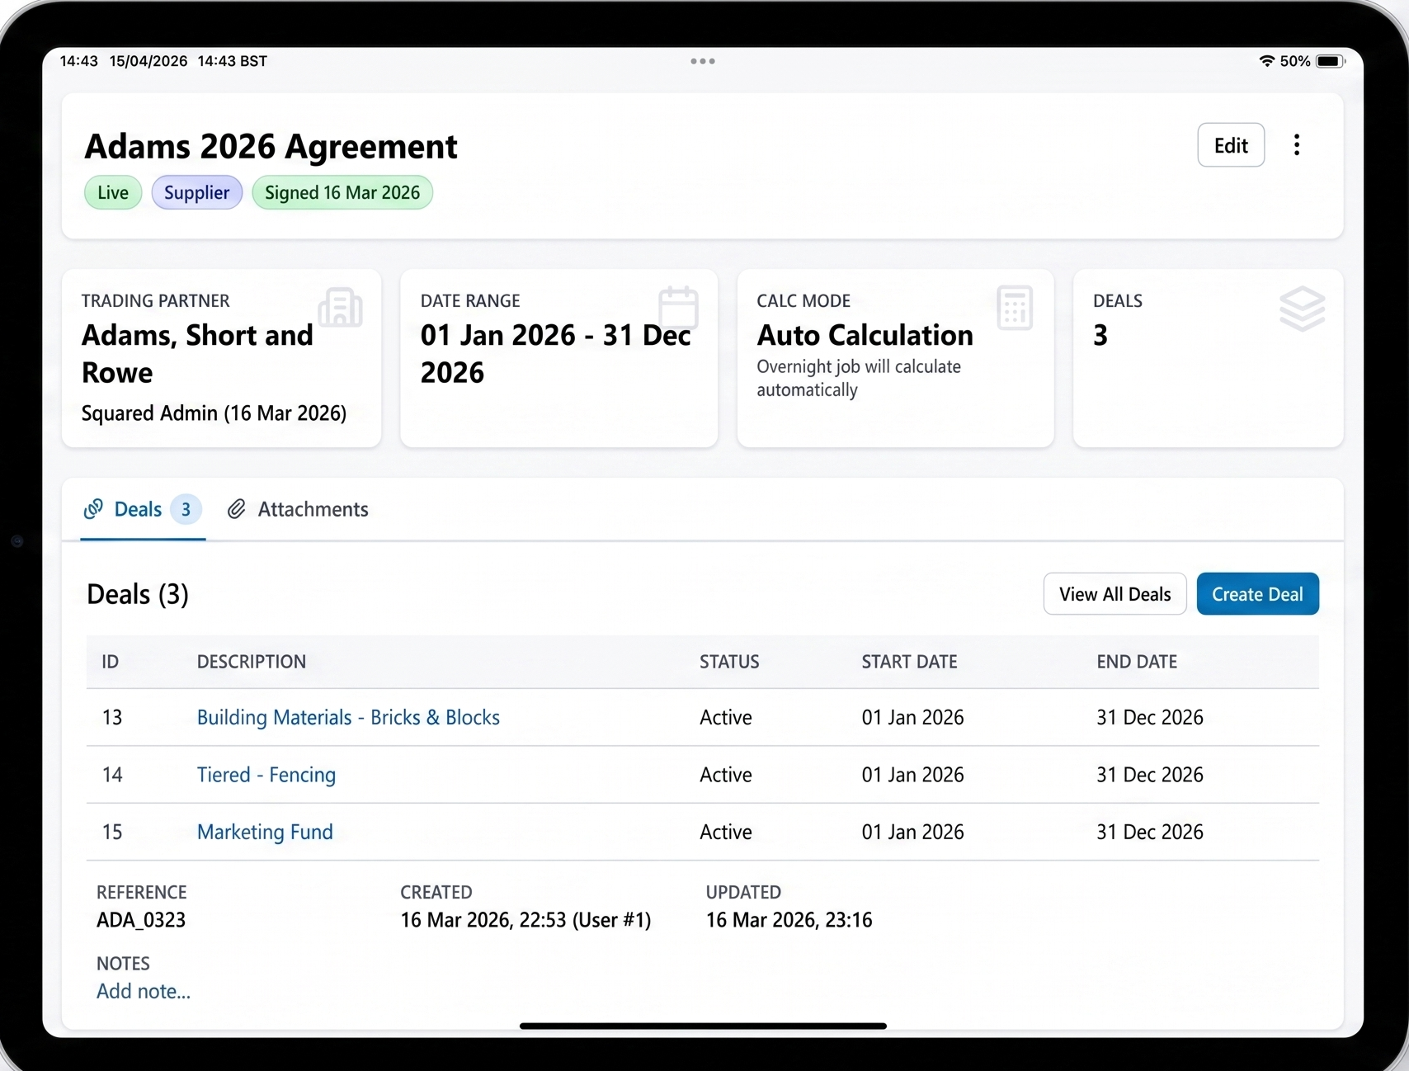The height and width of the screenshot is (1071, 1409).
Task: Click the Edit button
Action: [x=1230, y=144]
